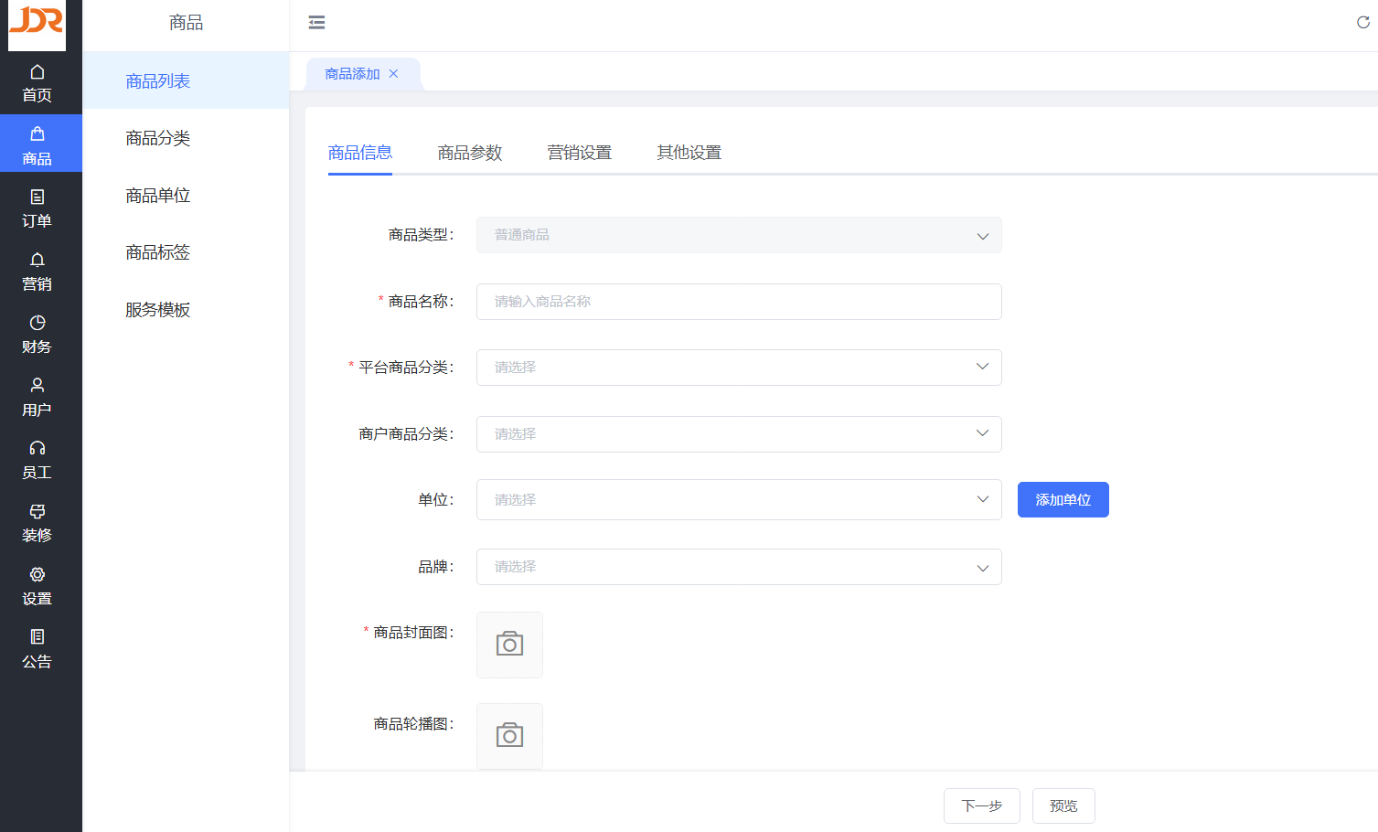Open the 订单 orders icon
The image size is (1378, 832).
point(37,197)
